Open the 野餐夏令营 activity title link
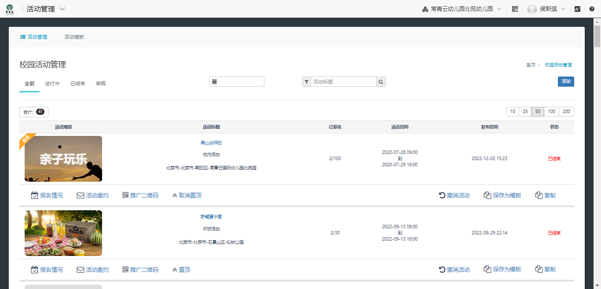Viewport: 601px width, 289px height. pos(211,217)
